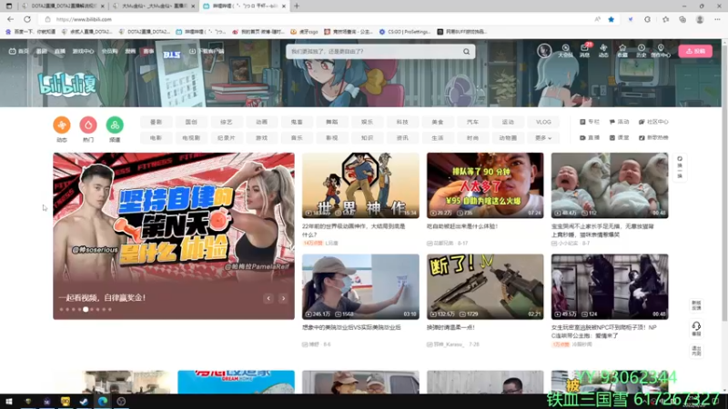The width and height of the screenshot is (728, 409).
Task: Click the search magnifier icon
Action: (466, 52)
